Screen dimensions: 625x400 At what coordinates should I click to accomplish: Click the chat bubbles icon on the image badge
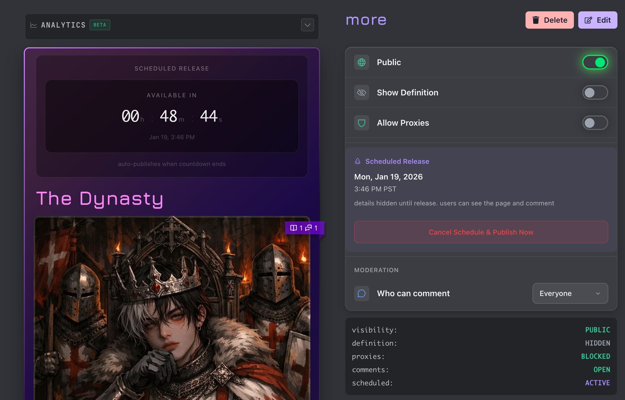(308, 228)
